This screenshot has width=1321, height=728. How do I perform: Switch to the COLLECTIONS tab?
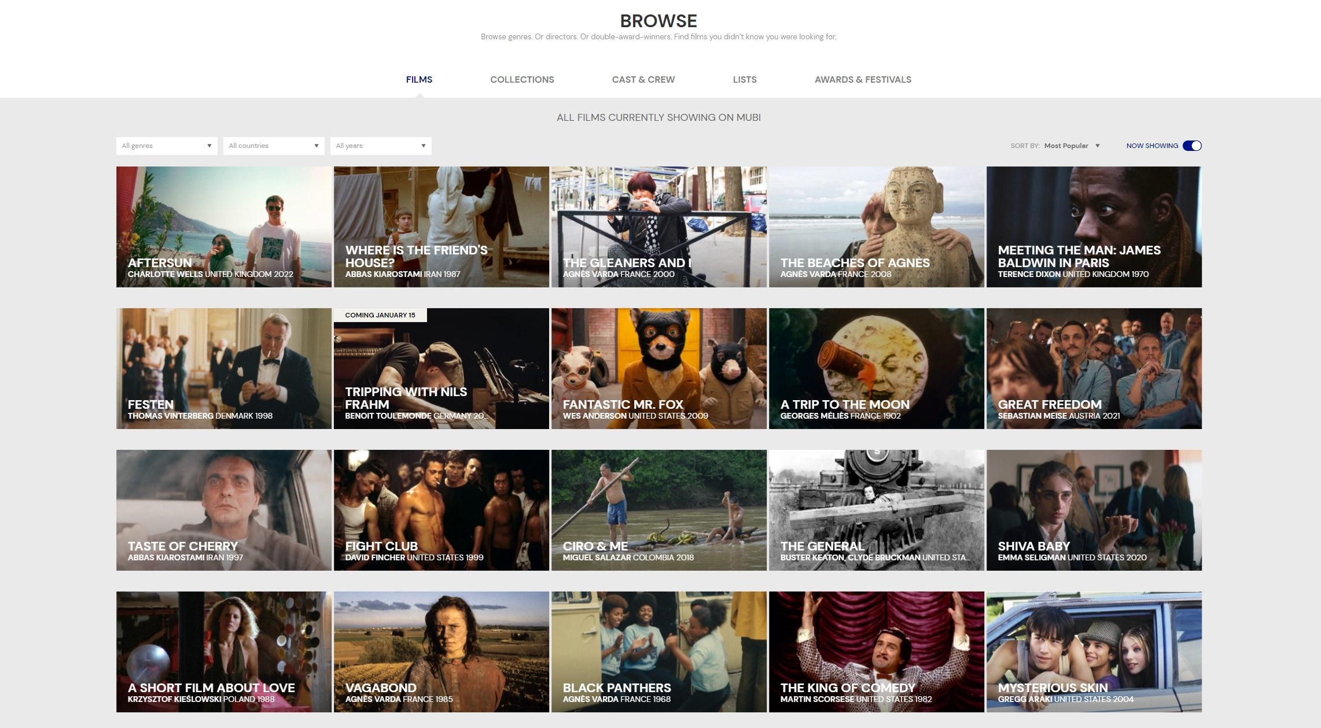(x=521, y=79)
